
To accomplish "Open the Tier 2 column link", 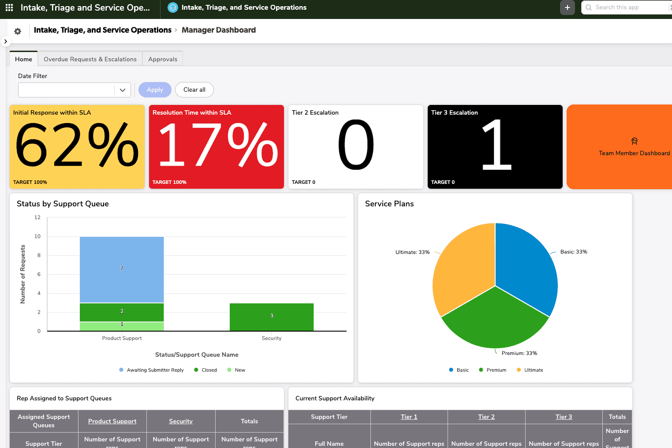I will 486,417.
